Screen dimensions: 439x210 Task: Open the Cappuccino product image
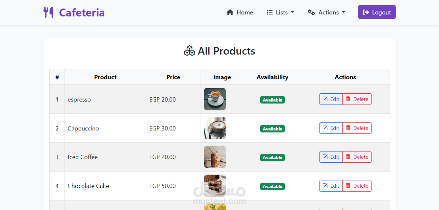click(215, 128)
